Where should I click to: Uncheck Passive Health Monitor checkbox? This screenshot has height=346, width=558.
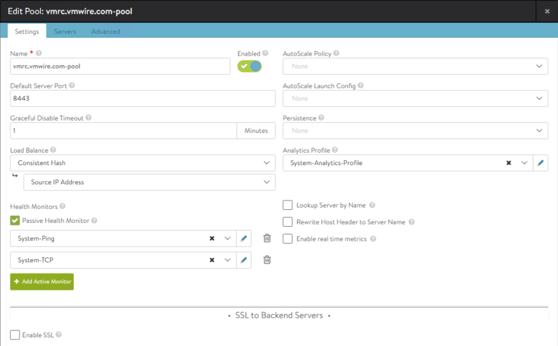(15, 221)
